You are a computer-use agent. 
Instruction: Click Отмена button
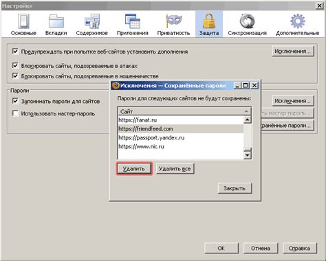tap(261, 248)
